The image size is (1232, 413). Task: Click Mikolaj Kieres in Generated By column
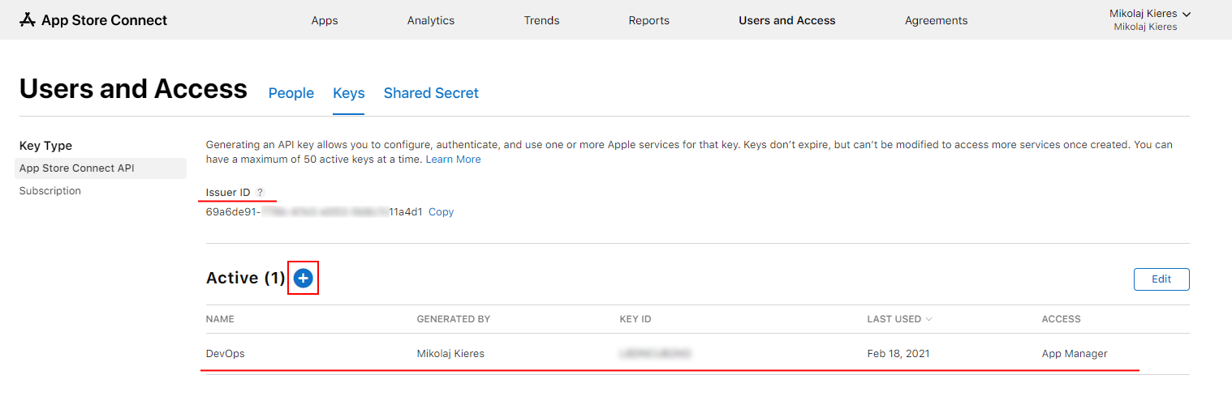tap(450, 354)
